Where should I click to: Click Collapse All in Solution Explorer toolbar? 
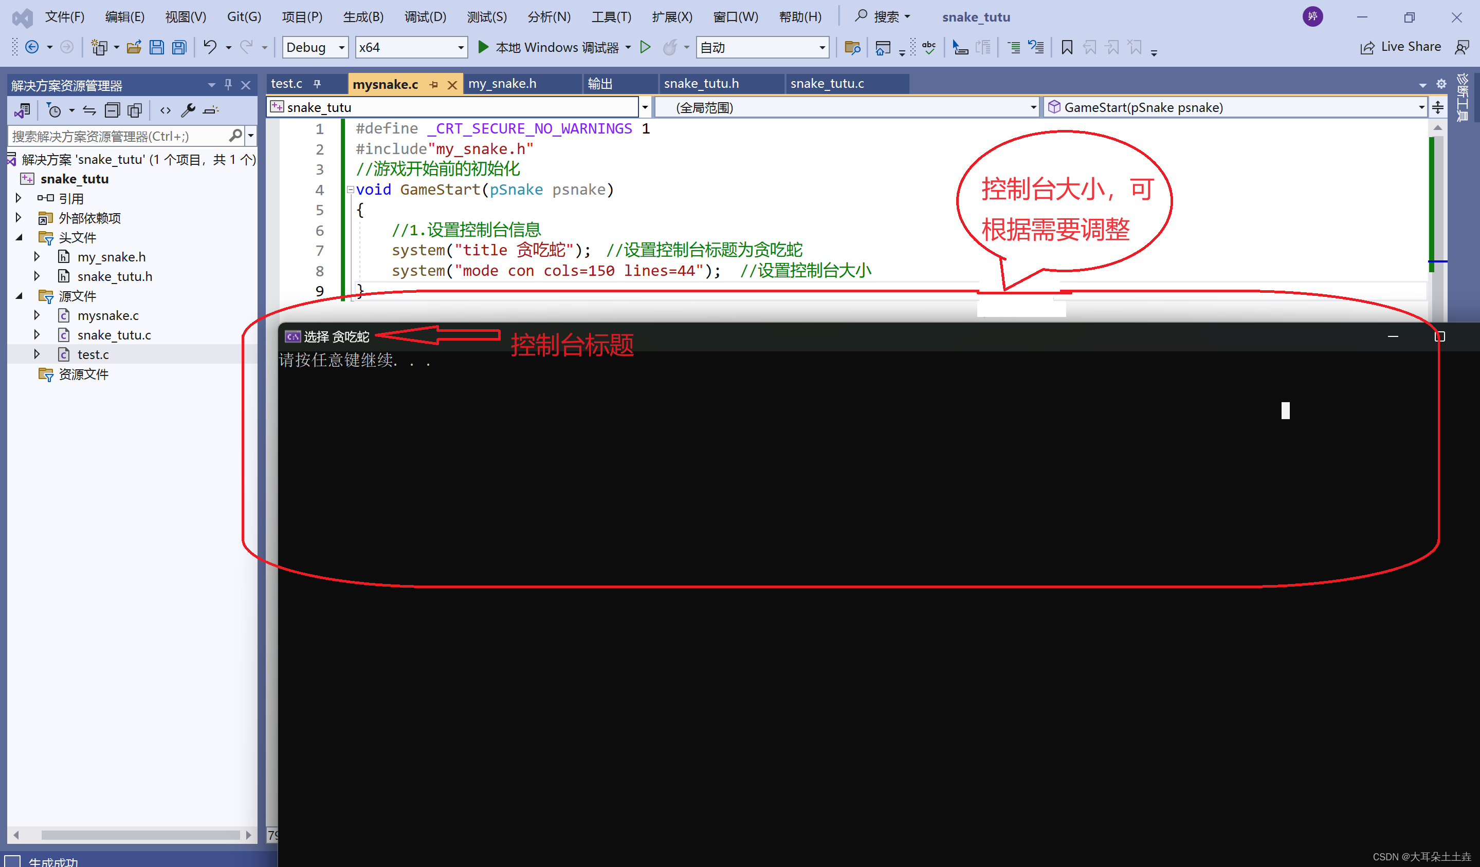(x=112, y=110)
